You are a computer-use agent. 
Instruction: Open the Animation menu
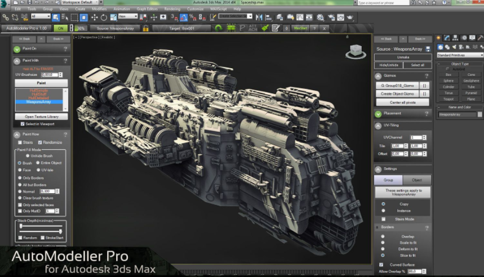coord(122,9)
